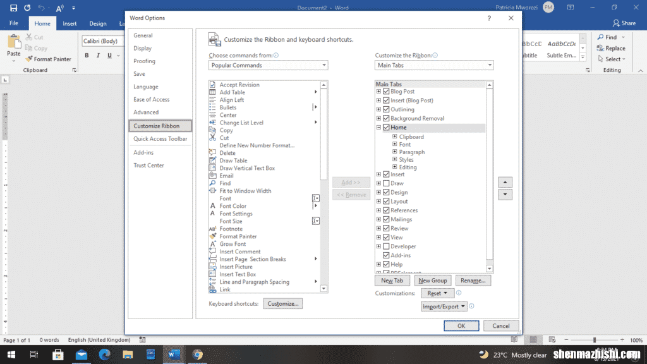This screenshot has height=364, width=647.
Task: Uncheck the Add-ins tab checkbox
Action: [x=386, y=255]
